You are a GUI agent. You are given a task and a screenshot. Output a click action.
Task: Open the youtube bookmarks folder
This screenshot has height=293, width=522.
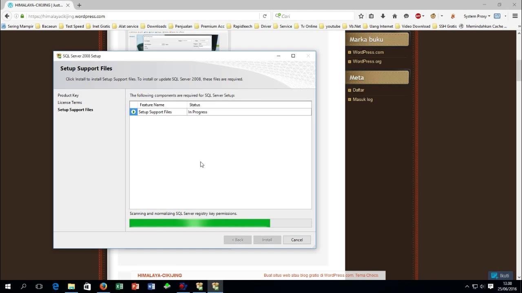point(330,26)
